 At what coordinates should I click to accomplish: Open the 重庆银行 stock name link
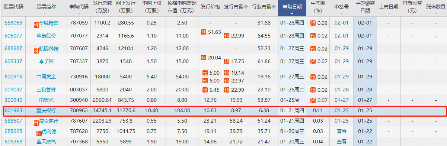coord(46,111)
